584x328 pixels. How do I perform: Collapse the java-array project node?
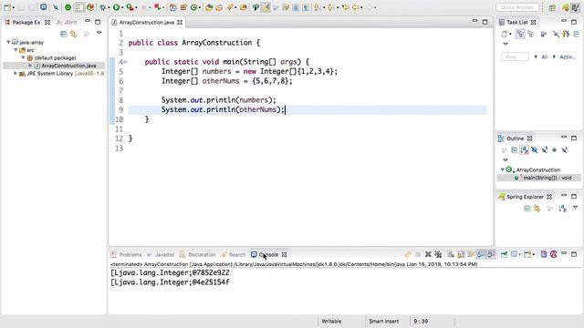tap(8, 42)
